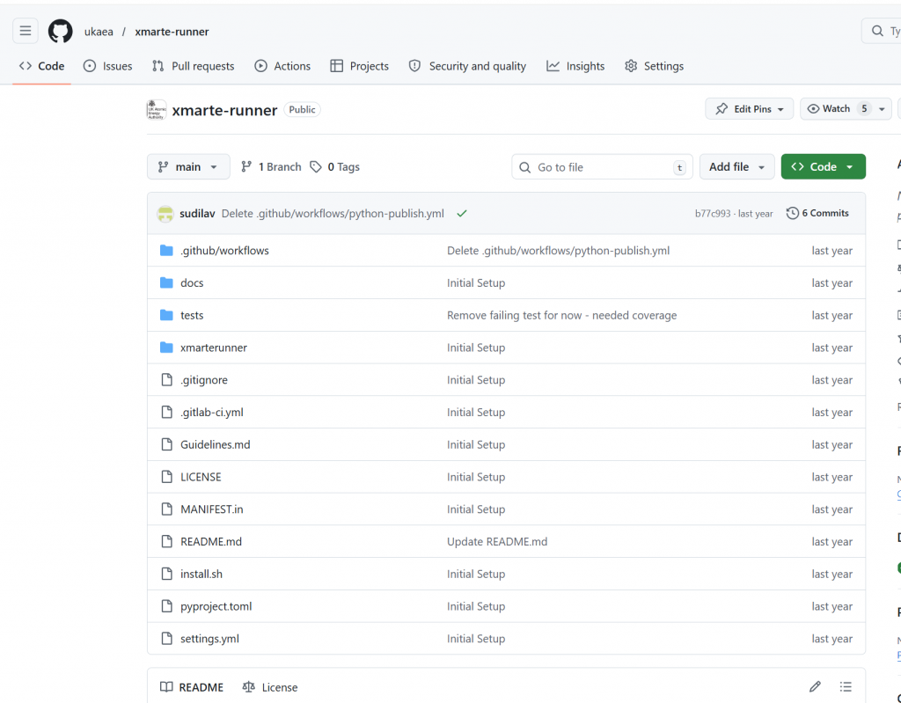Expand the green Code dropdown button

pyautogui.click(x=823, y=167)
